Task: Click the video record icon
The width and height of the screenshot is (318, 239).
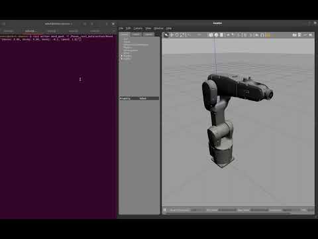Action: pos(311,35)
